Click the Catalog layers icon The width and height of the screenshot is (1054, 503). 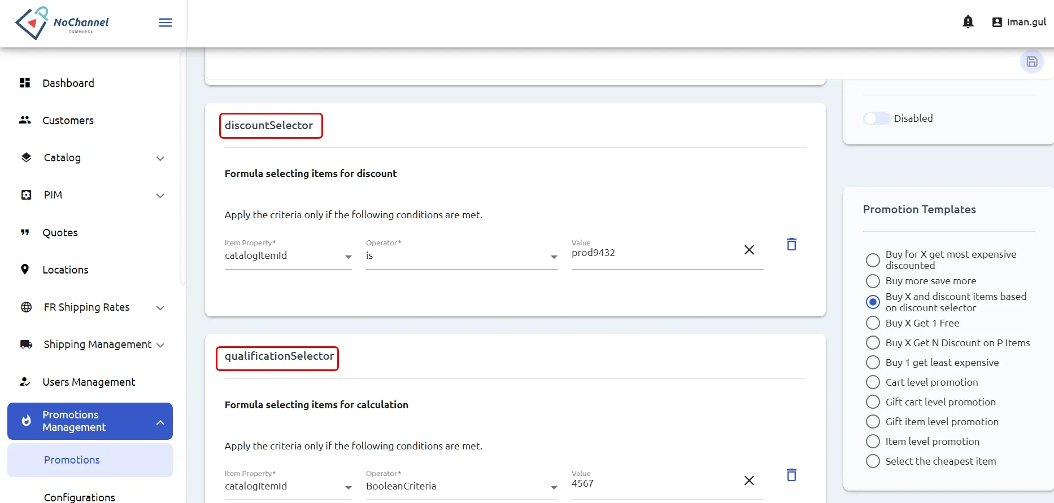pos(26,157)
